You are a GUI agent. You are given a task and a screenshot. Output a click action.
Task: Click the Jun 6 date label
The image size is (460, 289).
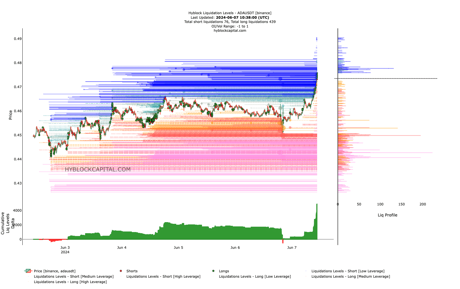235,248
